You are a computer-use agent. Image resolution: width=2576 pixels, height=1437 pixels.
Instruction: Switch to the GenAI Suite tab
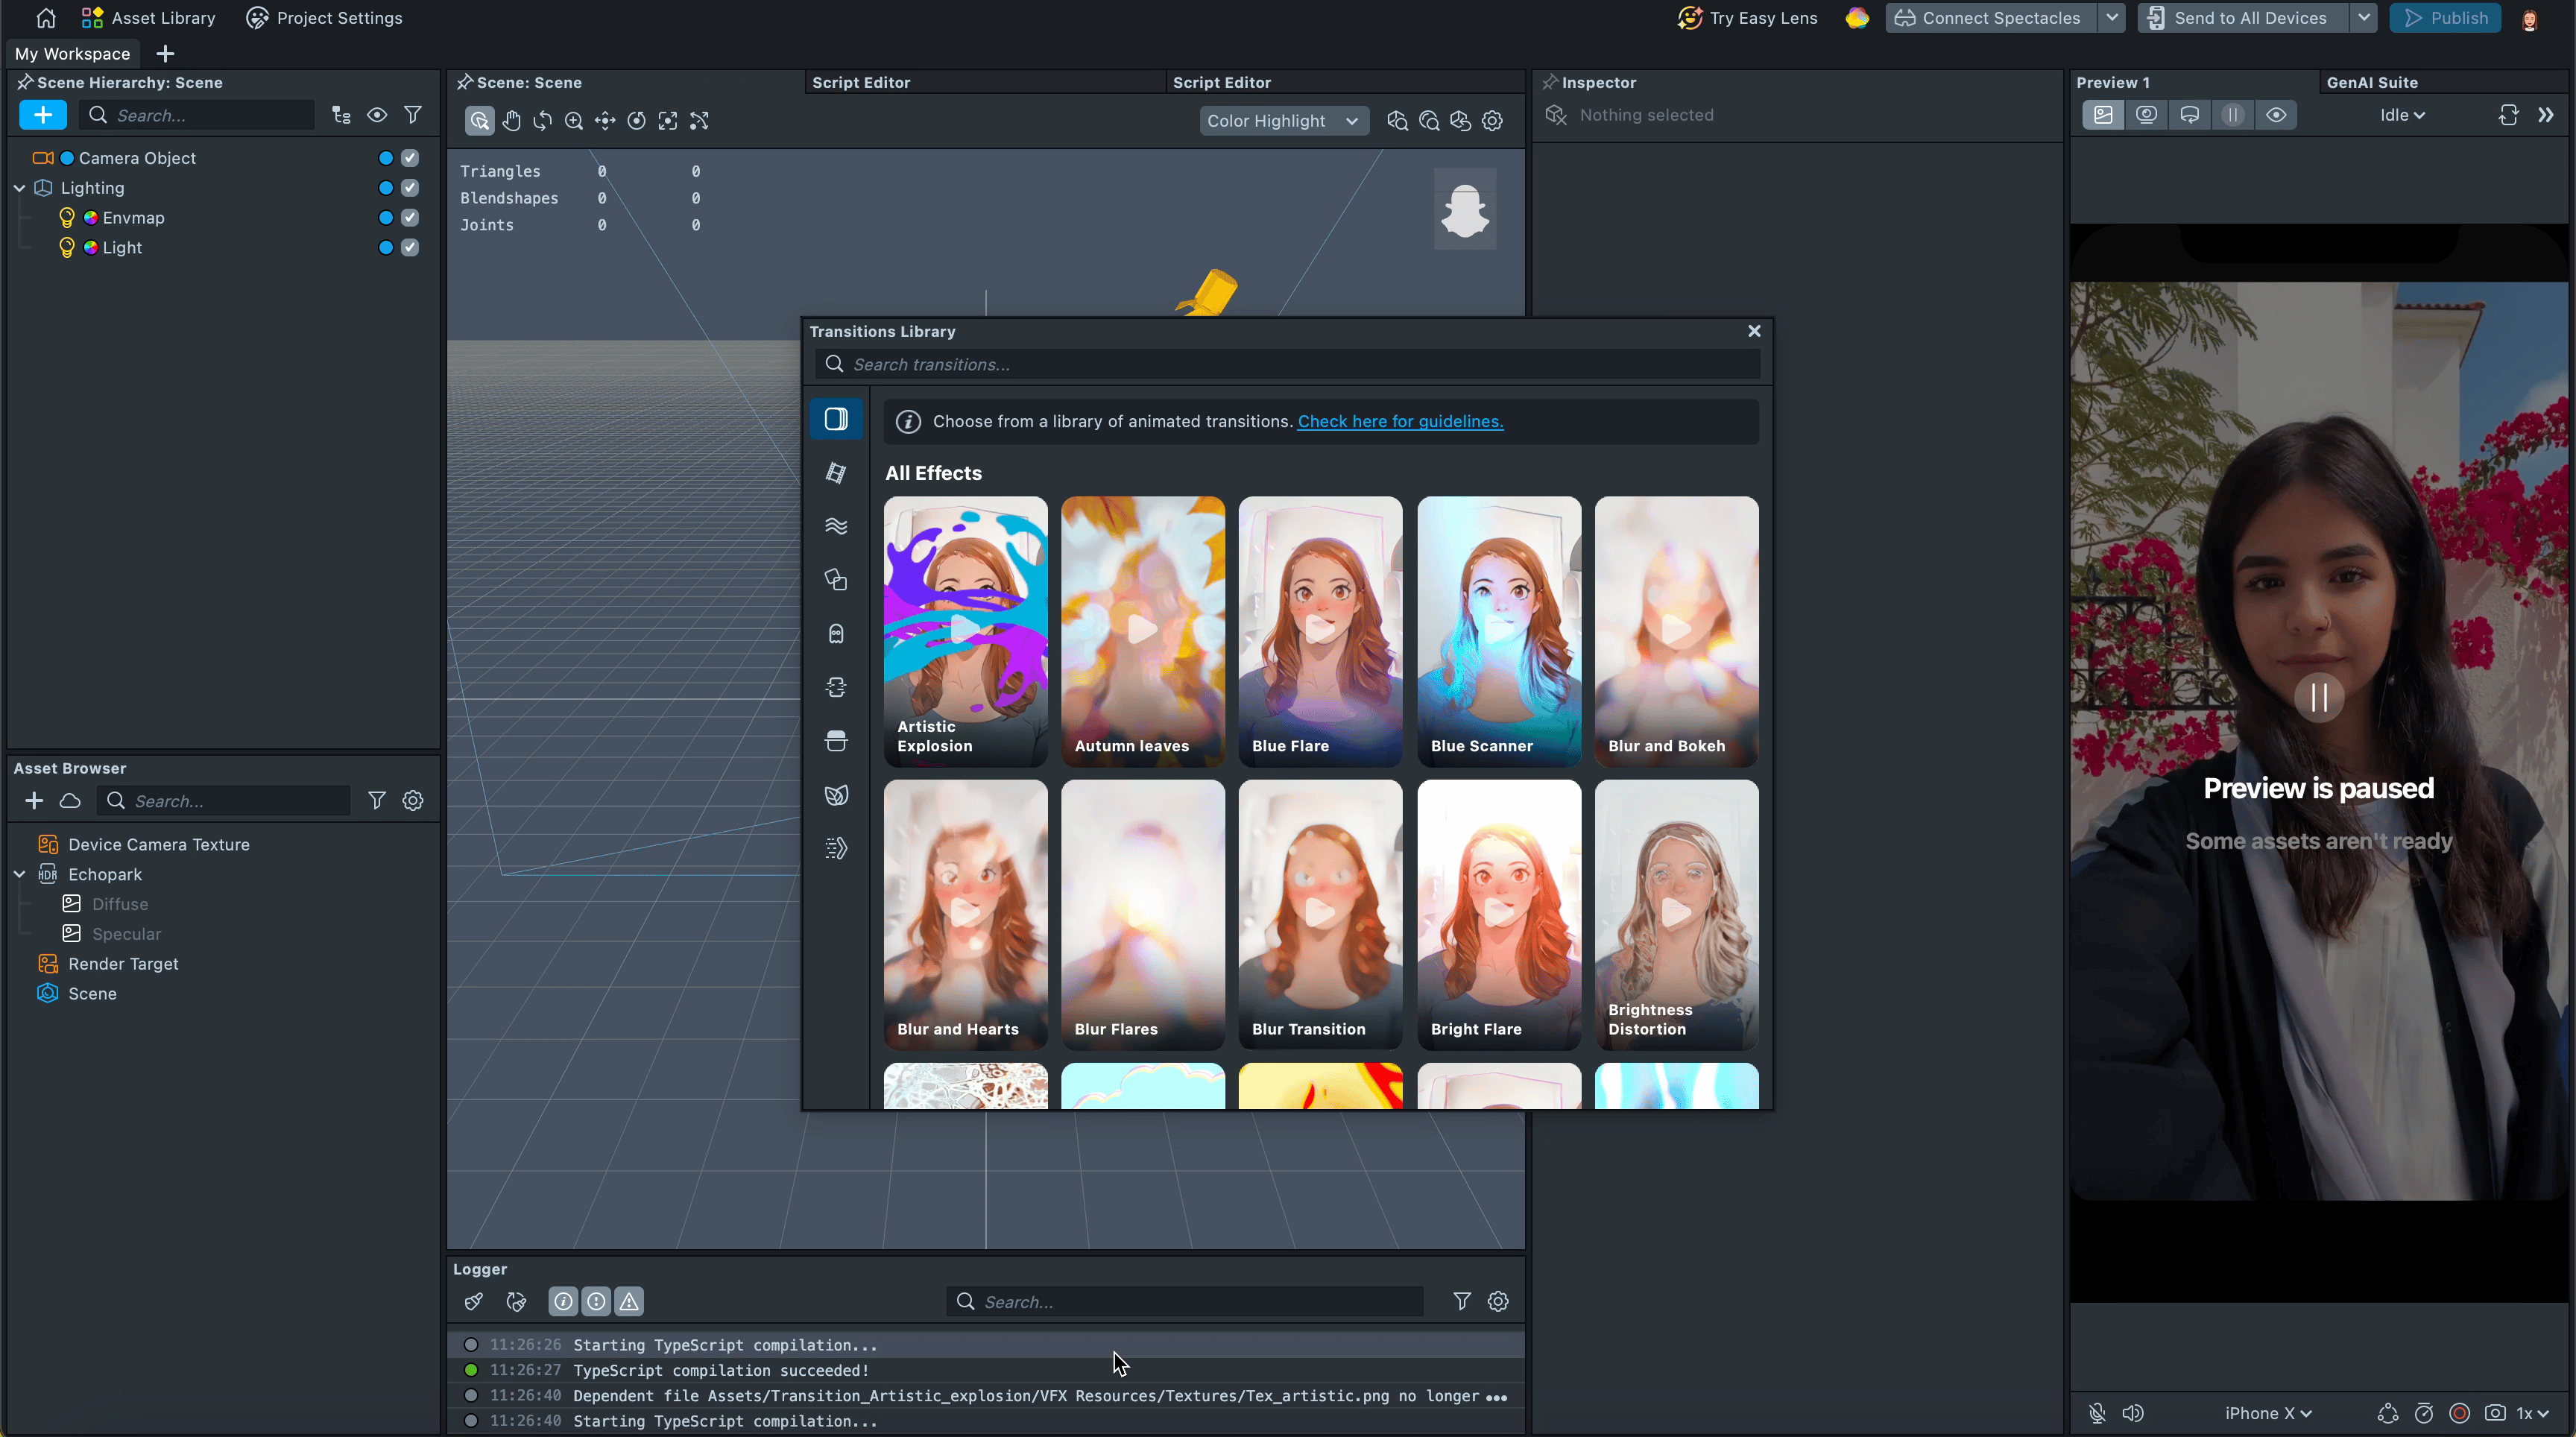click(x=2371, y=83)
